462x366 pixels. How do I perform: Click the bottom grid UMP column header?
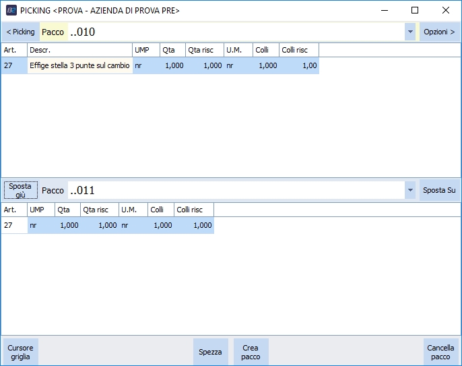41,210
